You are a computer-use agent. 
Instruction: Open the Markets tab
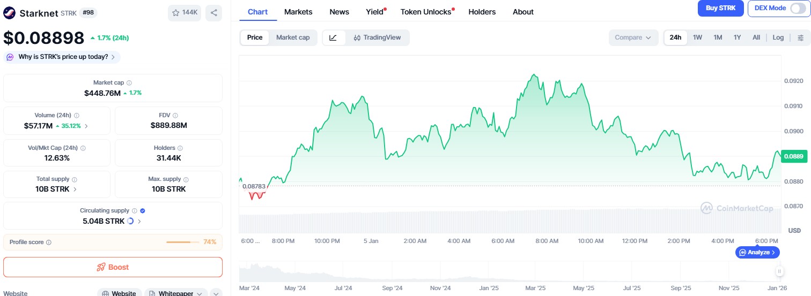pos(298,12)
